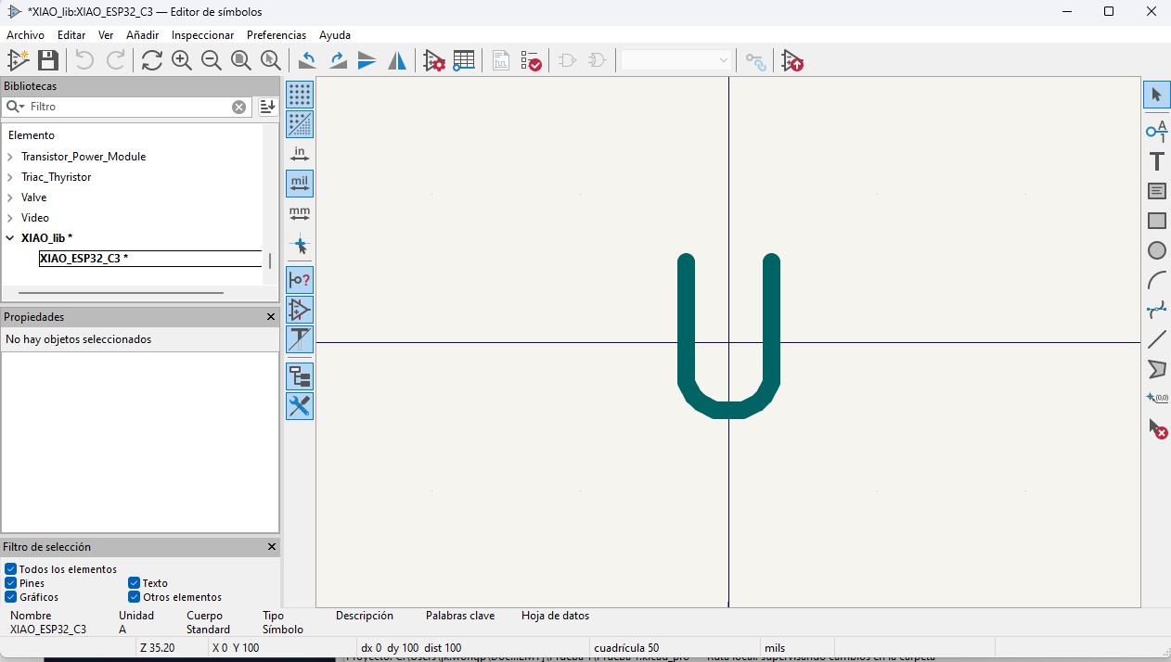Add symbol to schematic
The width and height of the screenshot is (1171, 662).
tap(792, 60)
